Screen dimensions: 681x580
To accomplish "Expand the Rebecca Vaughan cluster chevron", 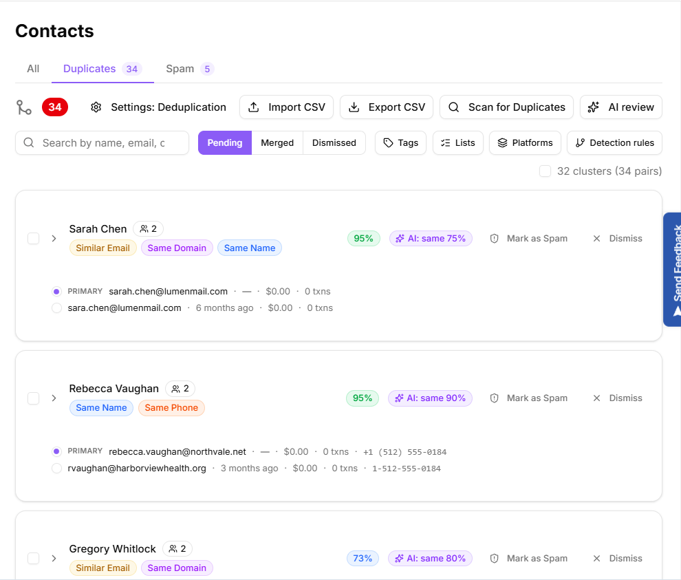I will click(54, 398).
